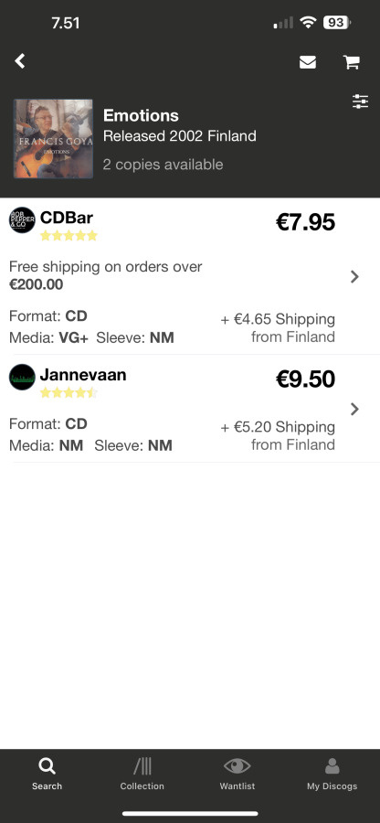
Task: Tap CDBar five-star rating
Action: [x=69, y=236]
